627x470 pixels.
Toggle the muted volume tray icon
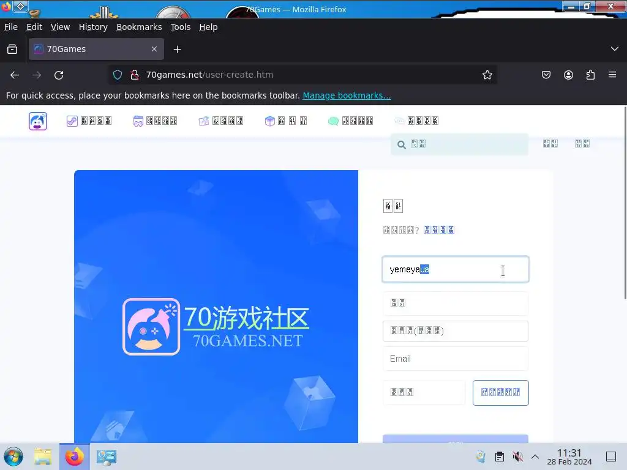[518, 457]
